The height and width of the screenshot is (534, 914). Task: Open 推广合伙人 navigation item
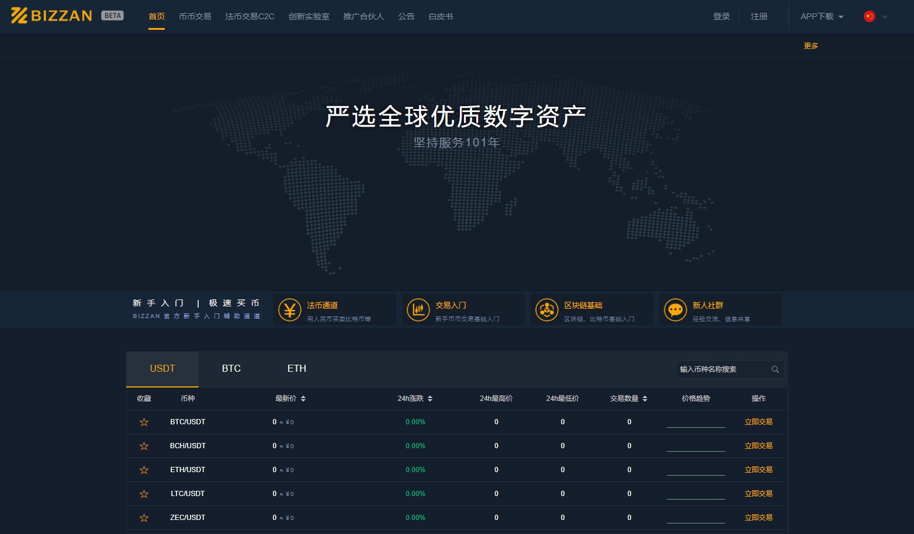(363, 16)
